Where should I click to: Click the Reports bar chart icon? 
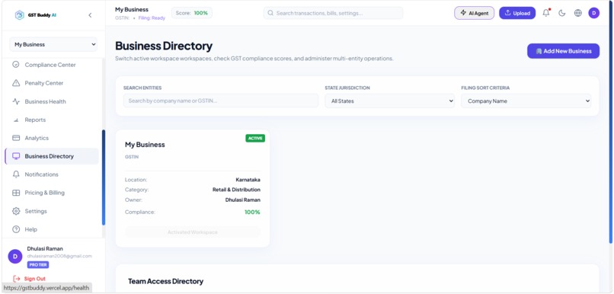tap(16, 120)
